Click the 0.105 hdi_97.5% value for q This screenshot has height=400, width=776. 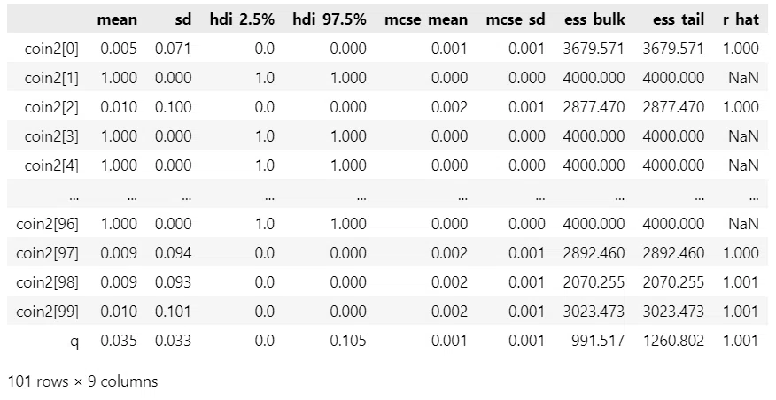[348, 340]
